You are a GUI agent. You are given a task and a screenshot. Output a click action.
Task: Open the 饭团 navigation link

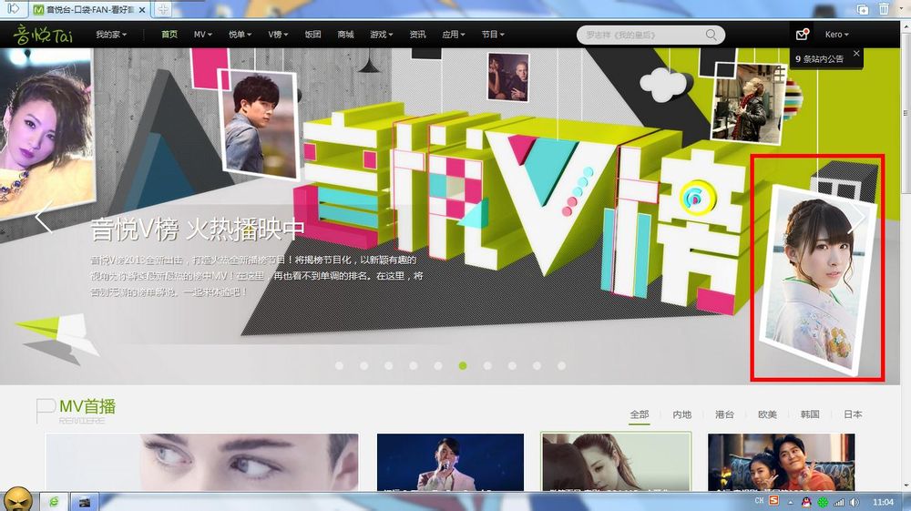[x=312, y=35]
